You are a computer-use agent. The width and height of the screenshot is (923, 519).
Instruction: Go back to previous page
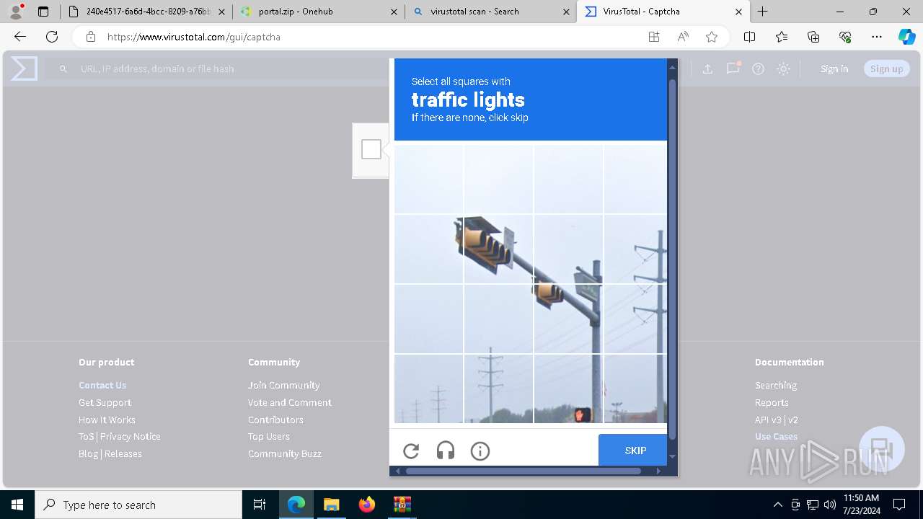coord(20,37)
